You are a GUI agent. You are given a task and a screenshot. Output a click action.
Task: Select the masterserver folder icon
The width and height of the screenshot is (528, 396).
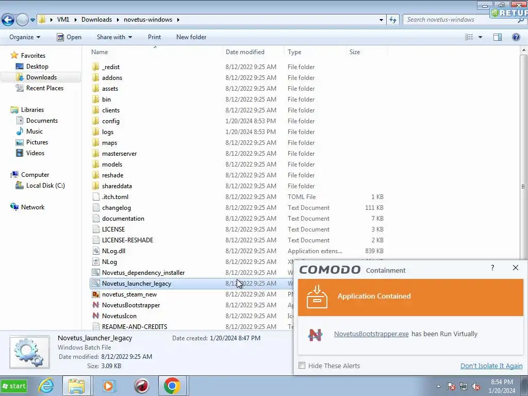point(96,153)
